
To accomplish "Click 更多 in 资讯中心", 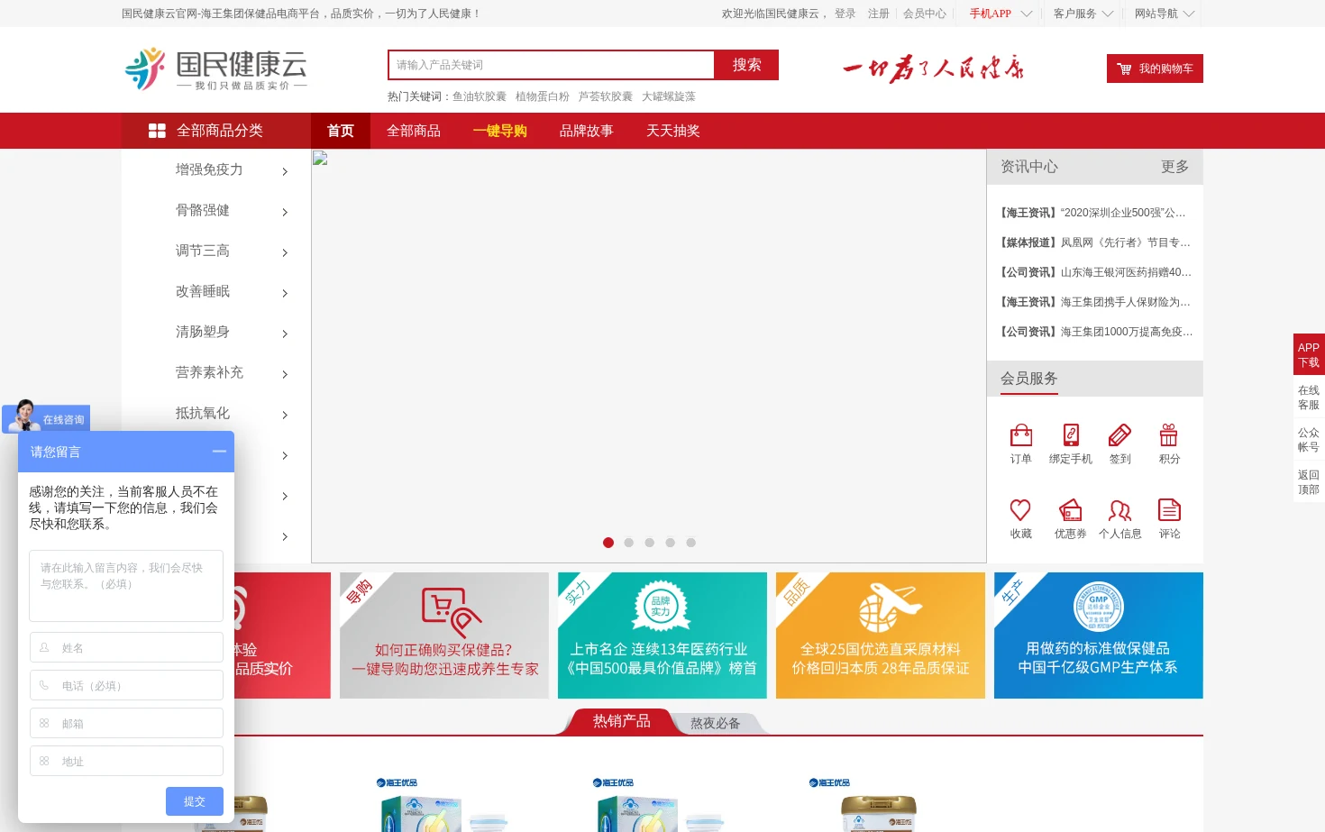I will [x=1175, y=167].
